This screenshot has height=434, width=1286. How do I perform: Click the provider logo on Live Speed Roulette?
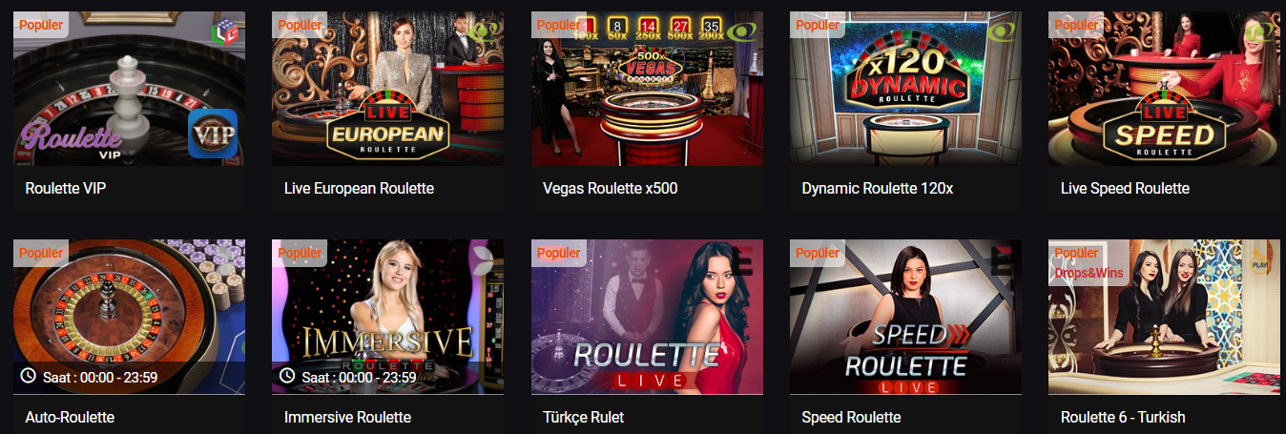(1261, 31)
